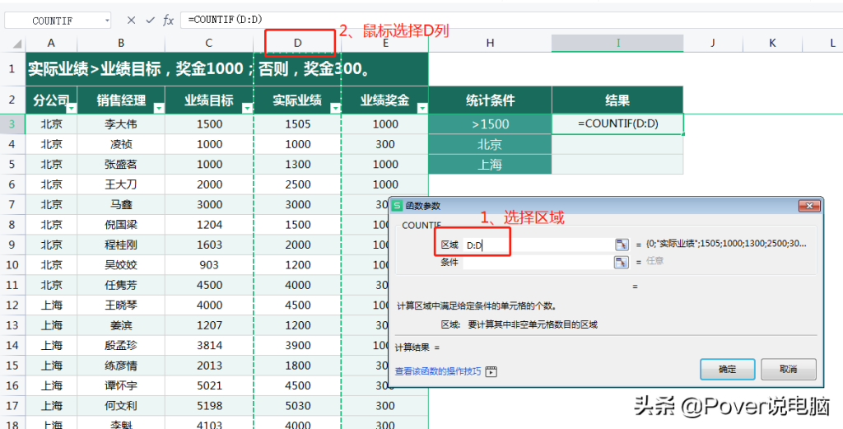Click the confirm checkmark in formula bar

pos(150,21)
